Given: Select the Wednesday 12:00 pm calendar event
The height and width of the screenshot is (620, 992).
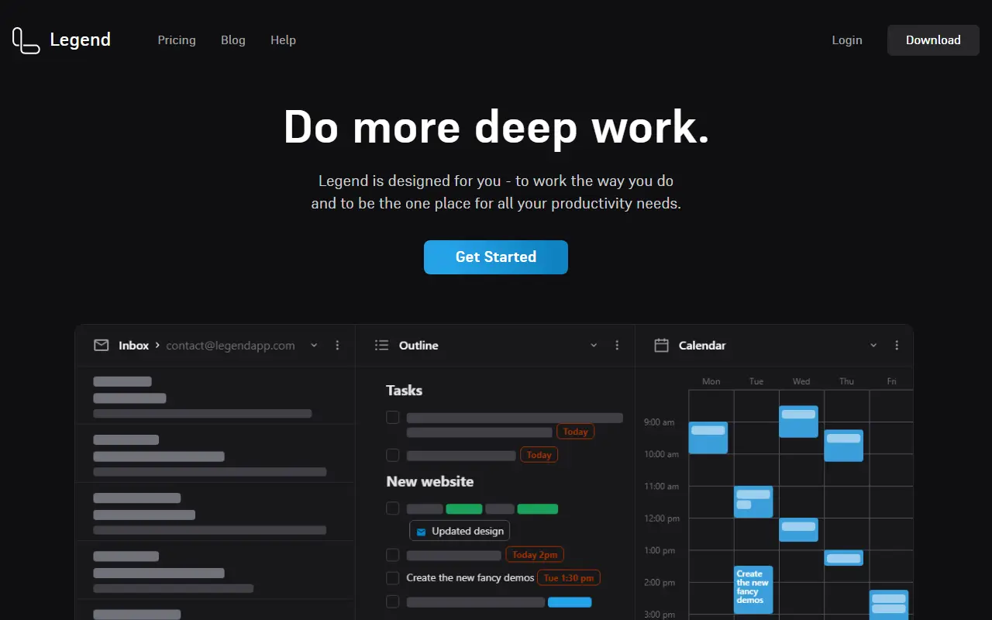Looking at the screenshot, I should tap(798, 530).
